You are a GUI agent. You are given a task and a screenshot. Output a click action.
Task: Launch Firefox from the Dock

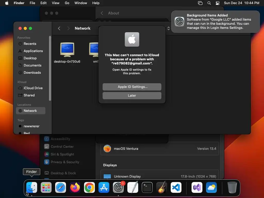(75, 187)
